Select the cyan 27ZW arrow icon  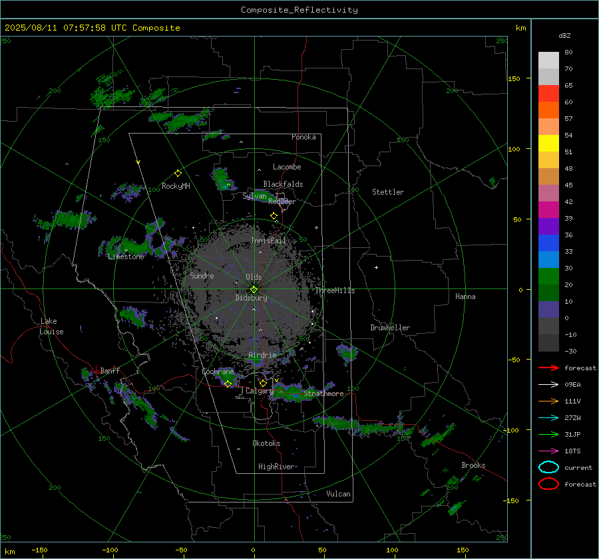pos(548,417)
